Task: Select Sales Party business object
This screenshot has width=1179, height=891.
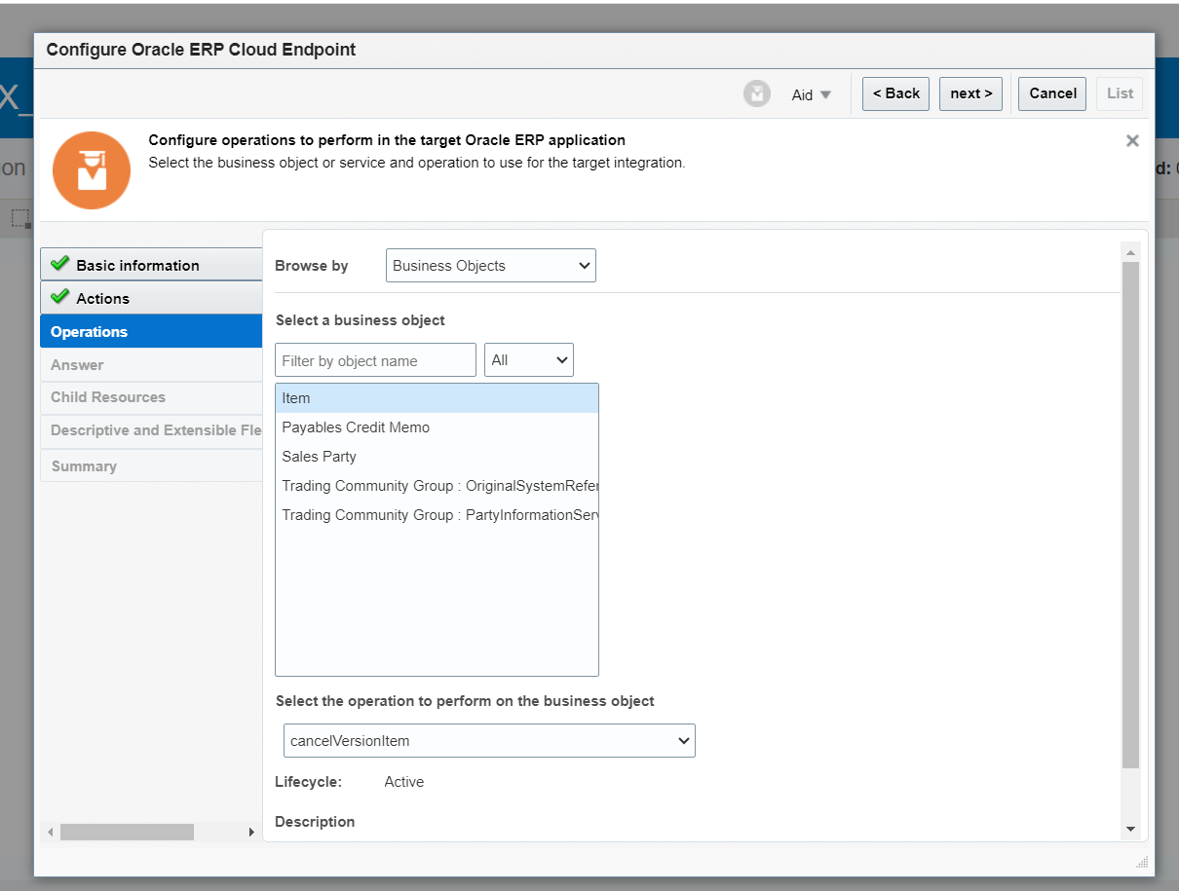Action: [x=437, y=457]
